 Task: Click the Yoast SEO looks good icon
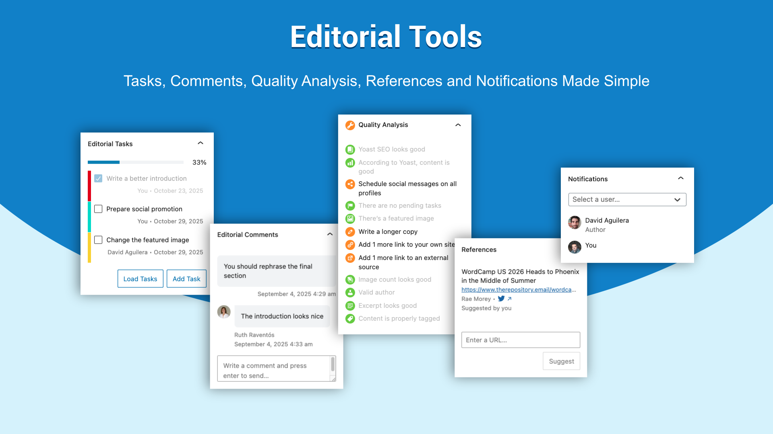tap(350, 149)
